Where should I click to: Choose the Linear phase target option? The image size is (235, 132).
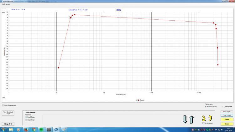click(x=223, y=107)
